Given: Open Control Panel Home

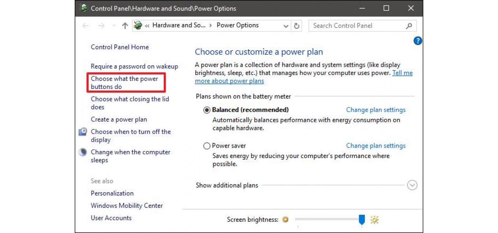Looking at the screenshot, I should (120, 47).
